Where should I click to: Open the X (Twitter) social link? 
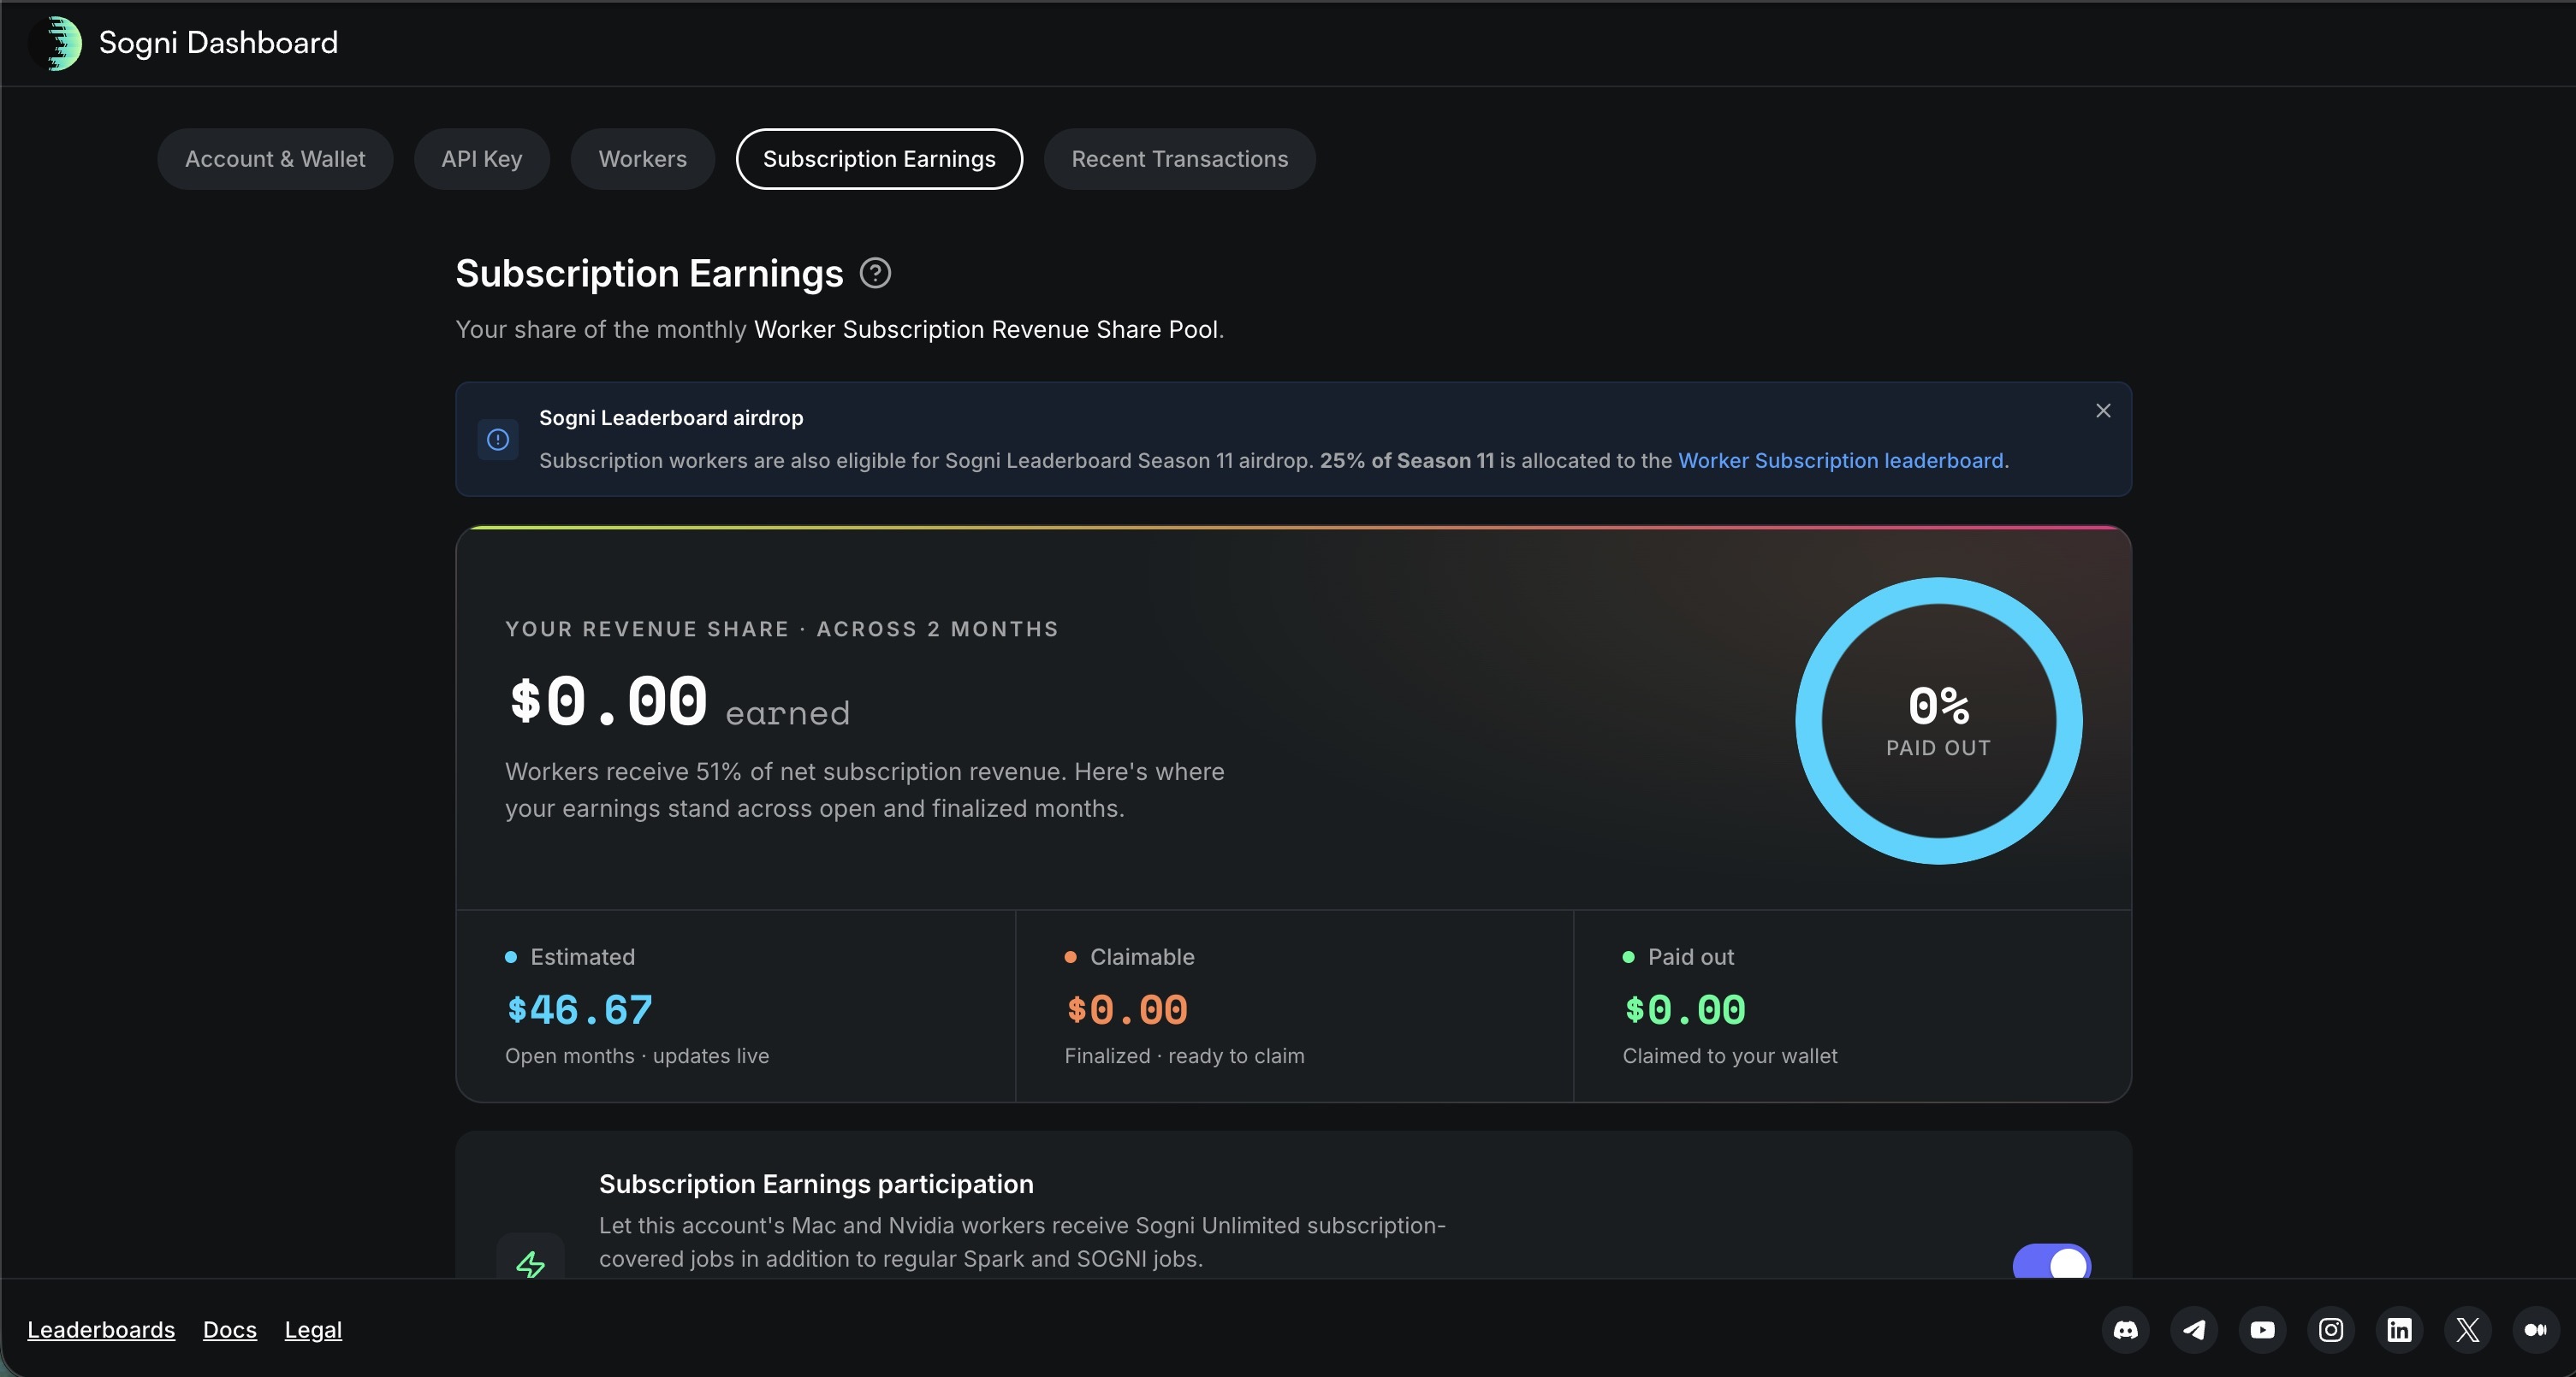(x=2468, y=1330)
